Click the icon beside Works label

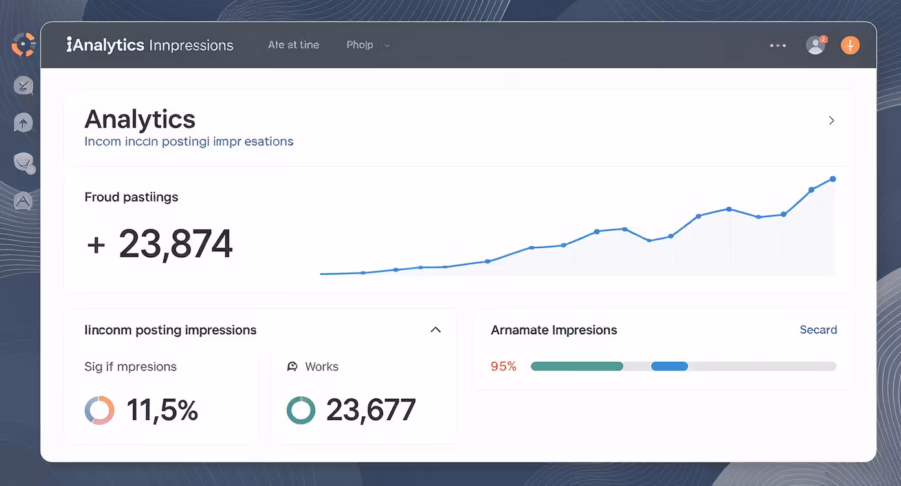click(292, 366)
